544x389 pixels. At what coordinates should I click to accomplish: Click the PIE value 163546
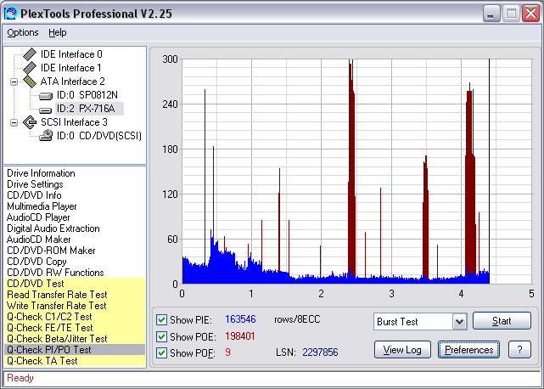240,319
